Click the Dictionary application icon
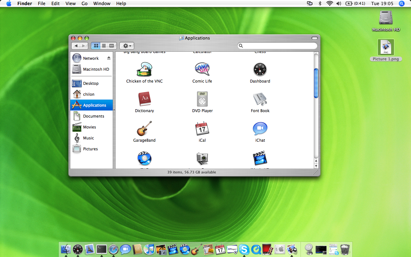Screen dimensions: 411x257 coord(144,99)
